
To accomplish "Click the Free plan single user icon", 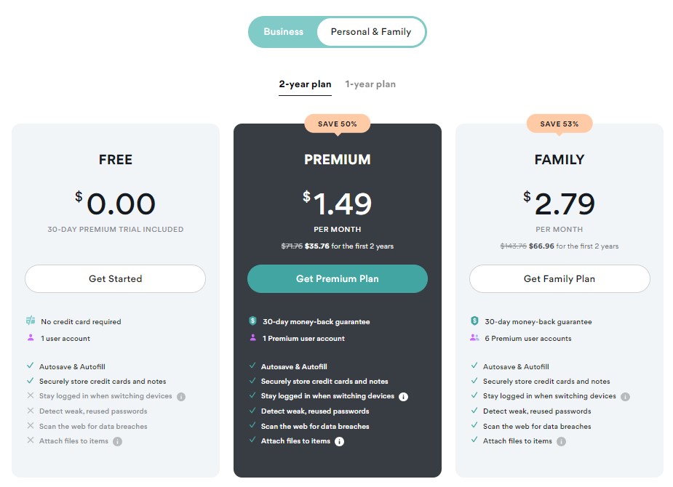I will pyautogui.click(x=31, y=338).
